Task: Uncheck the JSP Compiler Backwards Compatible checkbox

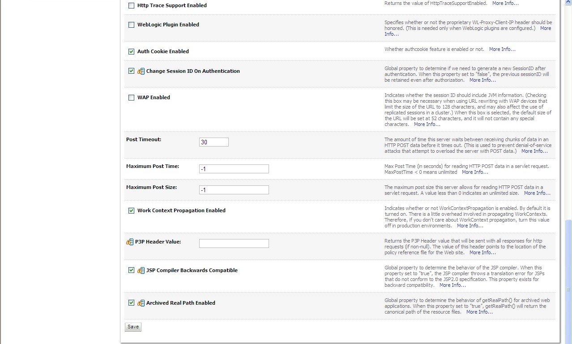Action: coord(131,270)
